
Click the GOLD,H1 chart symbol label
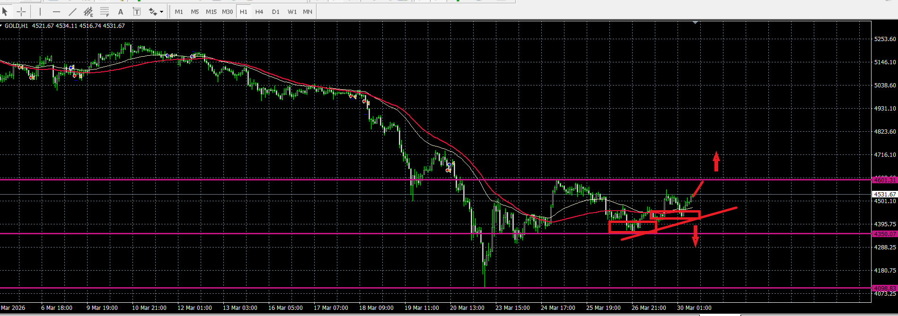(16, 26)
